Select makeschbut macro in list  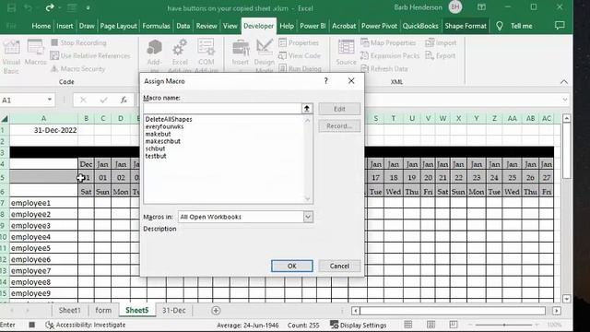click(163, 141)
